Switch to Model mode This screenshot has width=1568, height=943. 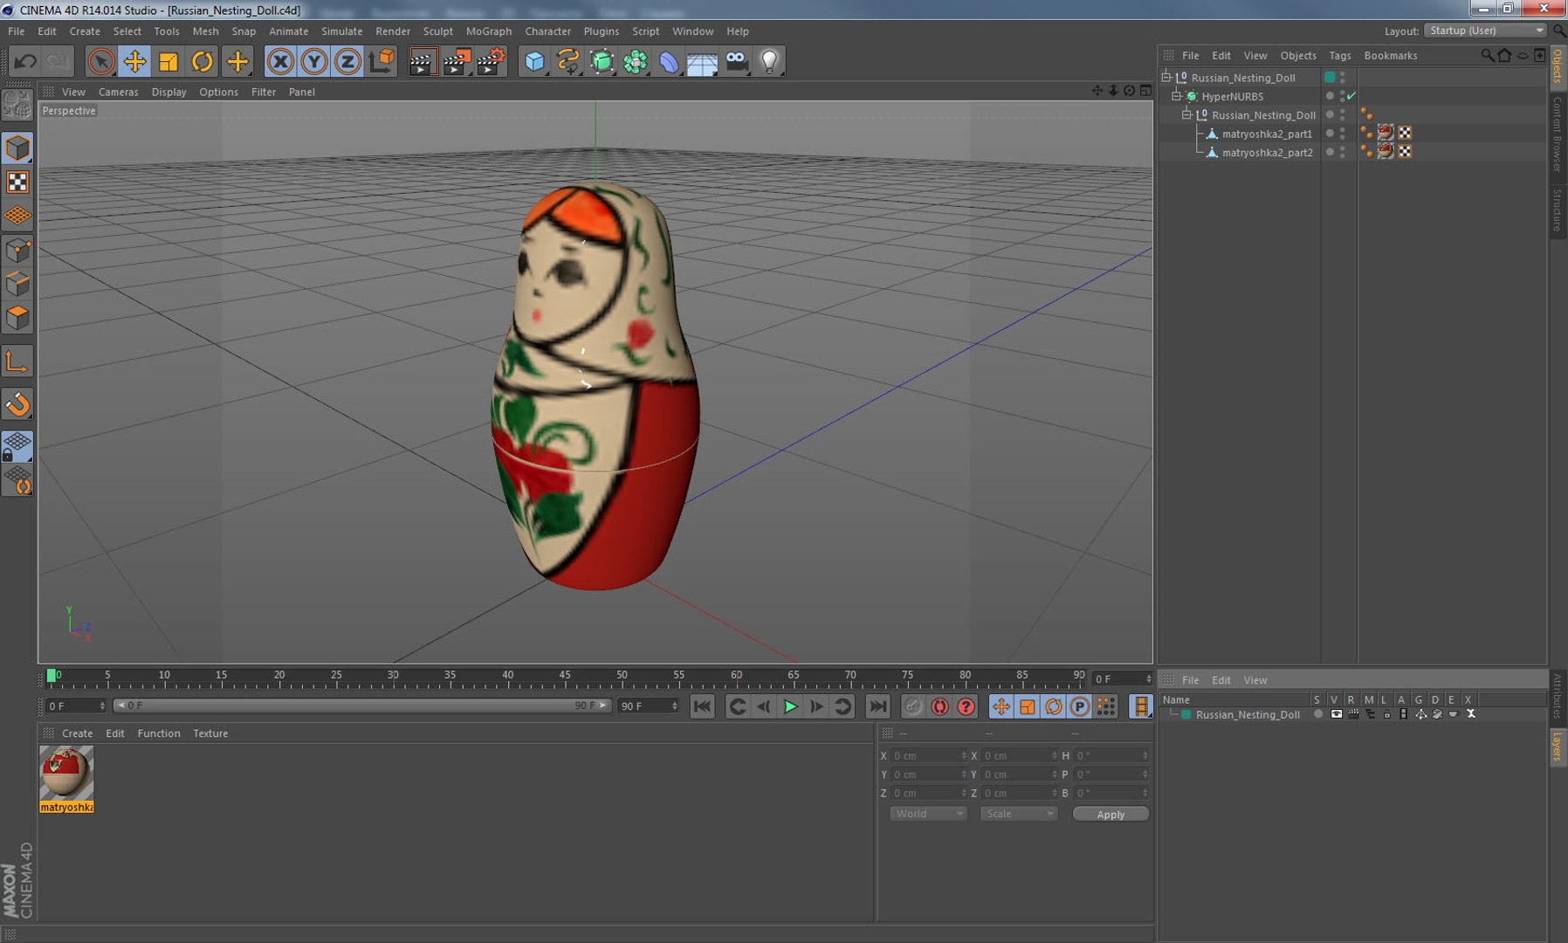click(17, 148)
